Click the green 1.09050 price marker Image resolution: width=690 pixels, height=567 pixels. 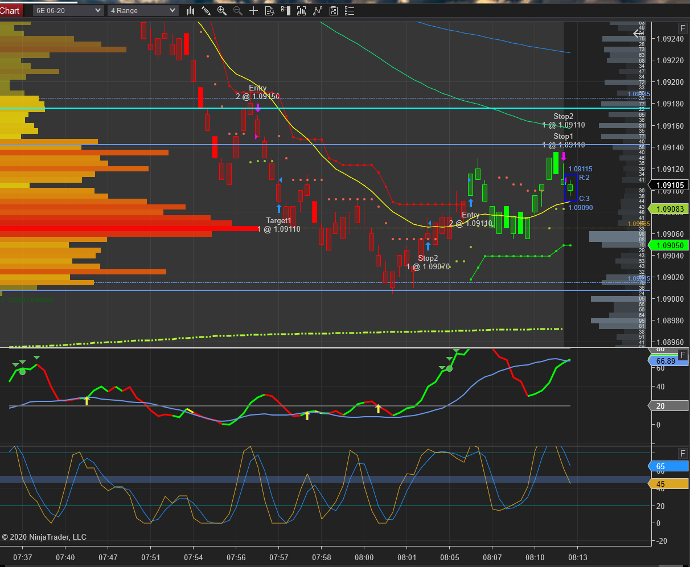click(669, 245)
